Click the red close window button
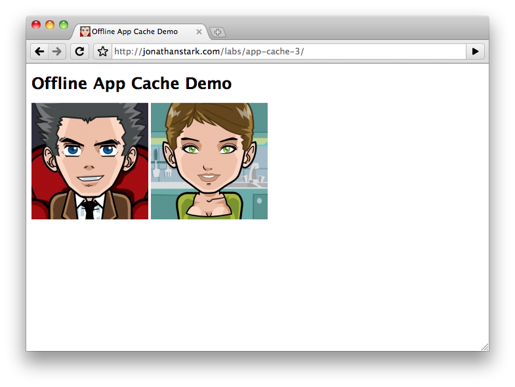 coord(36,25)
